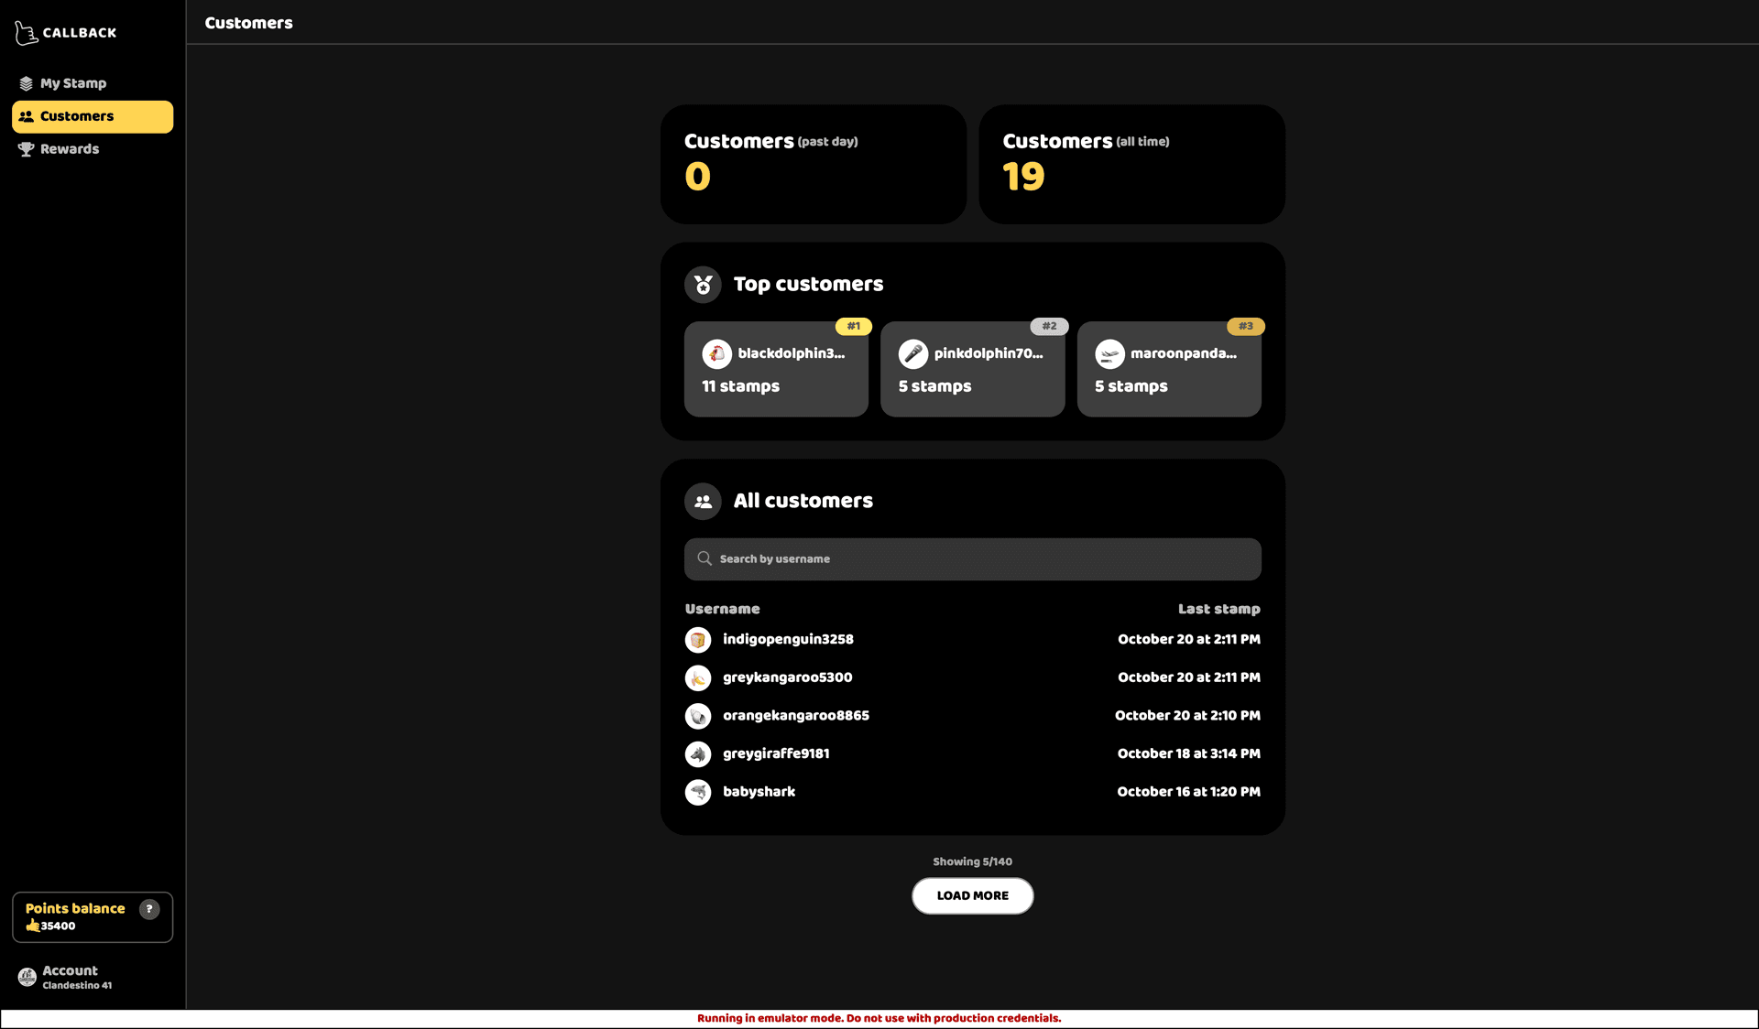This screenshot has width=1759, height=1029.
Task: Click the emulator mode warning banner
Action: coord(879,1018)
